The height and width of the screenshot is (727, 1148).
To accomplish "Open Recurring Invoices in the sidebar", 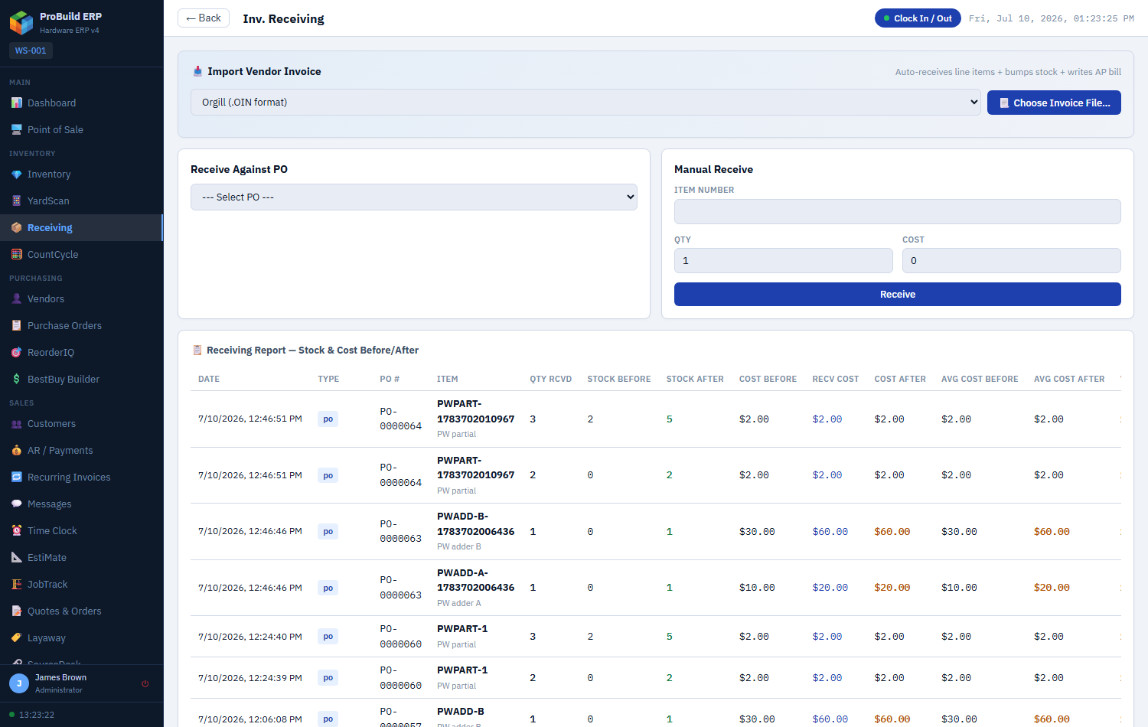I will (81, 477).
